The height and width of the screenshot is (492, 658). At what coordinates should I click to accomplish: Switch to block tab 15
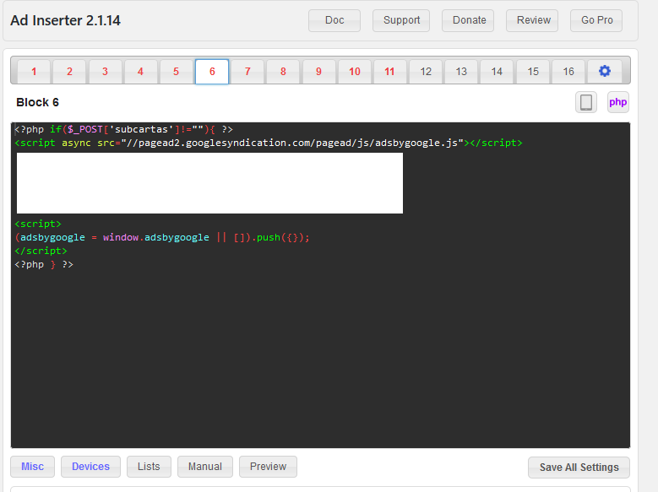[x=533, y=71]
